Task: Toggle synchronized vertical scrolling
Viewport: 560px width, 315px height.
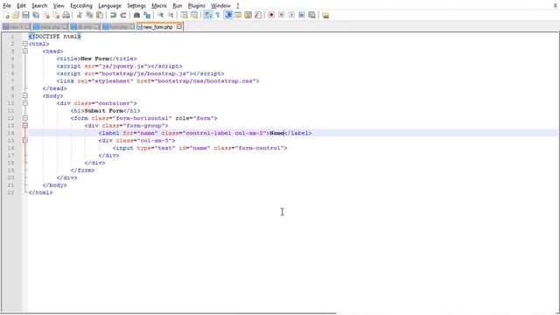Action: click(x=184, y=15)
